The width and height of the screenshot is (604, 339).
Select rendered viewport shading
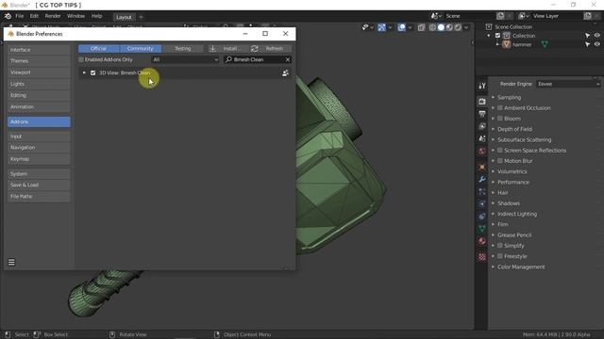[x=458, y=27]
